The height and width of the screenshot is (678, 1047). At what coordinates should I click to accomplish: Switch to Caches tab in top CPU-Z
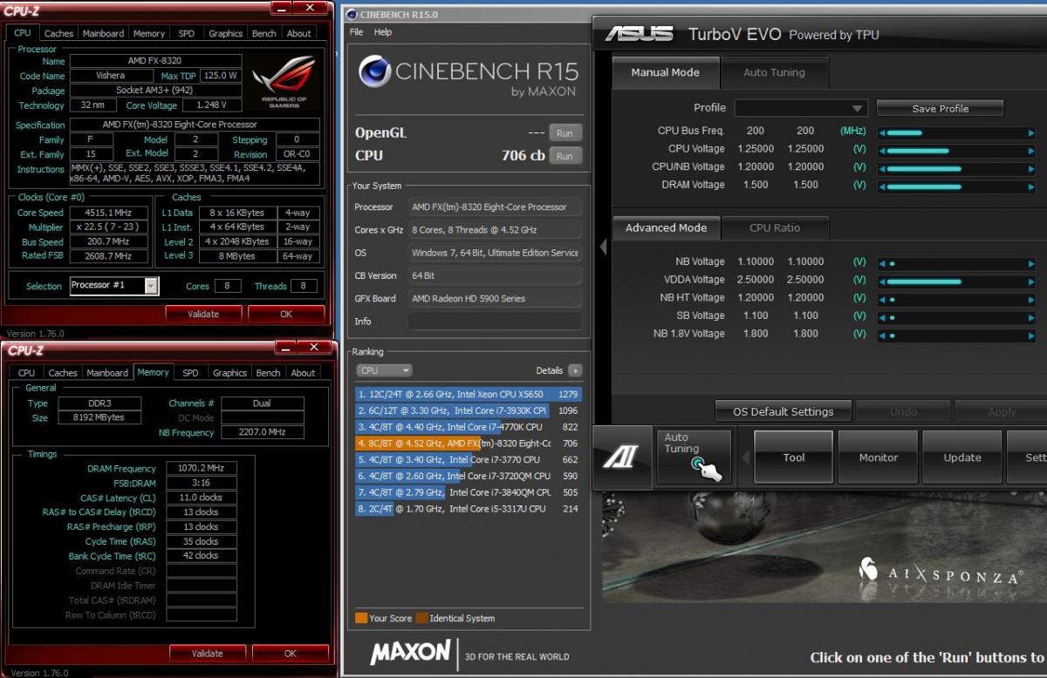pos(58,33)
